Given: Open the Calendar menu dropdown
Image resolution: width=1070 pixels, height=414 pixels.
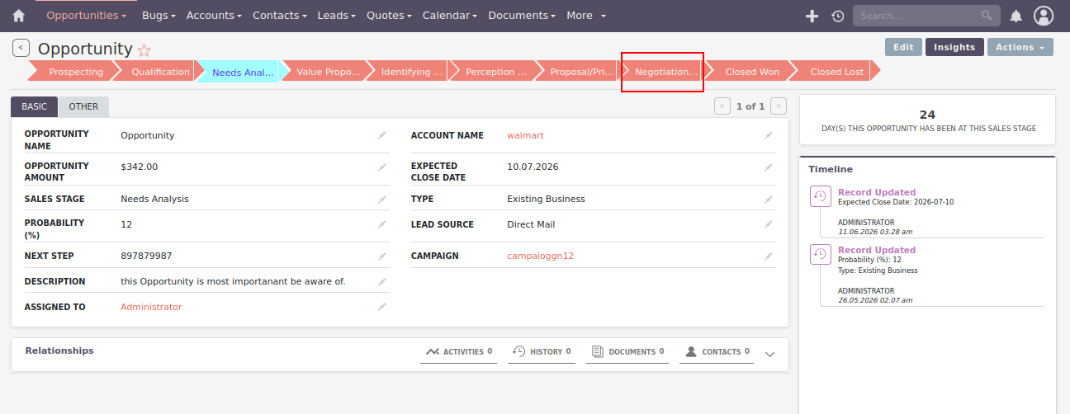Looking at the screenshot, I should coord(450,16).
